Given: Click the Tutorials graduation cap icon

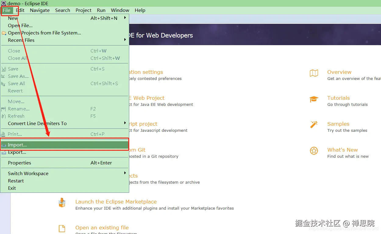Looking at the screenshot, I should point(314,99).
